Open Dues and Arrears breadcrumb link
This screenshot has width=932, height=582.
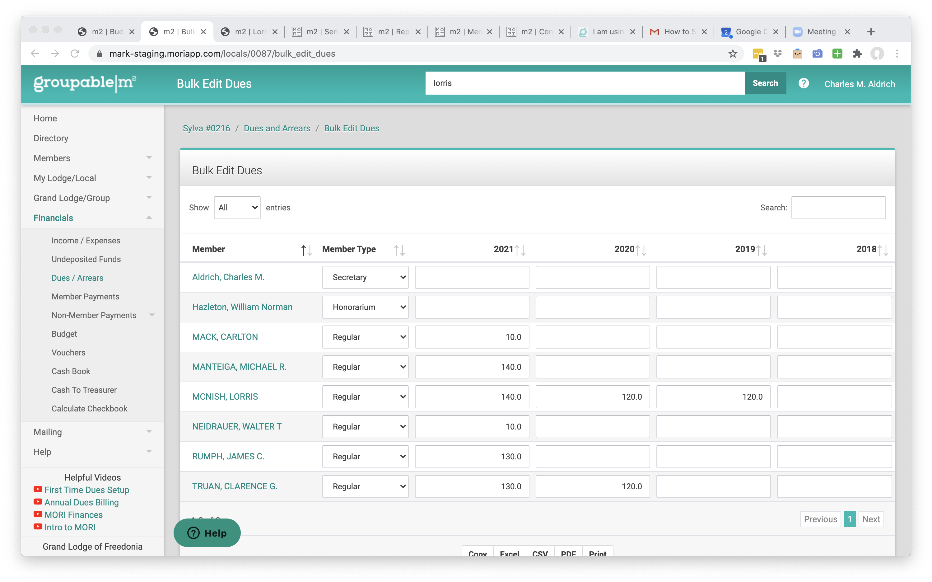pos(277,128)
